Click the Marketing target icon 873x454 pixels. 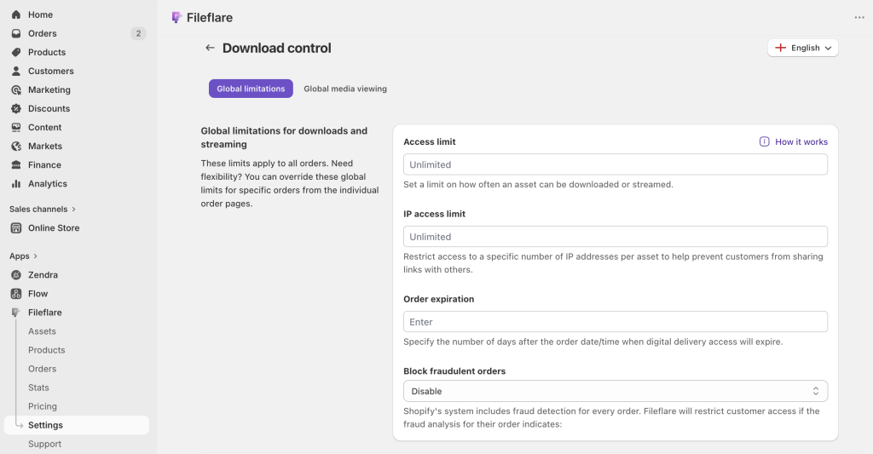tap(16, 89)
